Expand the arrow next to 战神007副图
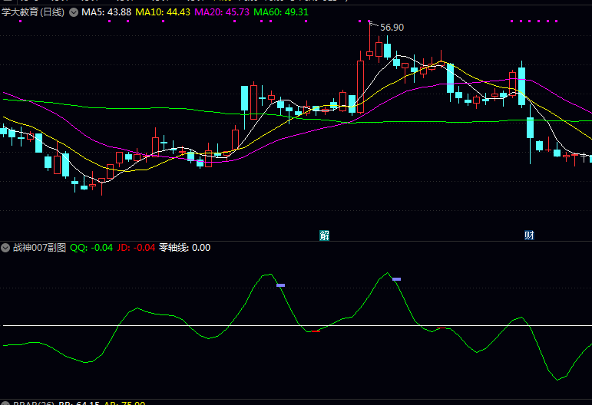The width and height of the screenshot is (592, 405). pos(6,248)
